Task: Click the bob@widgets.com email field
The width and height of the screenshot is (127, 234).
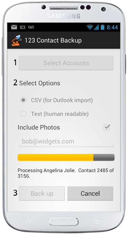Action: coord(66,141)
